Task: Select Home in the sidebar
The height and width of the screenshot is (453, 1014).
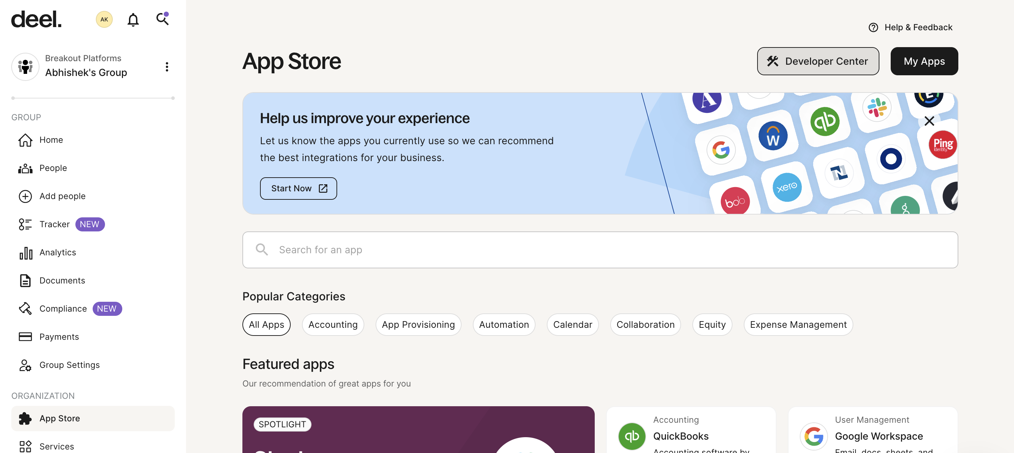Action: click(51, 140)
